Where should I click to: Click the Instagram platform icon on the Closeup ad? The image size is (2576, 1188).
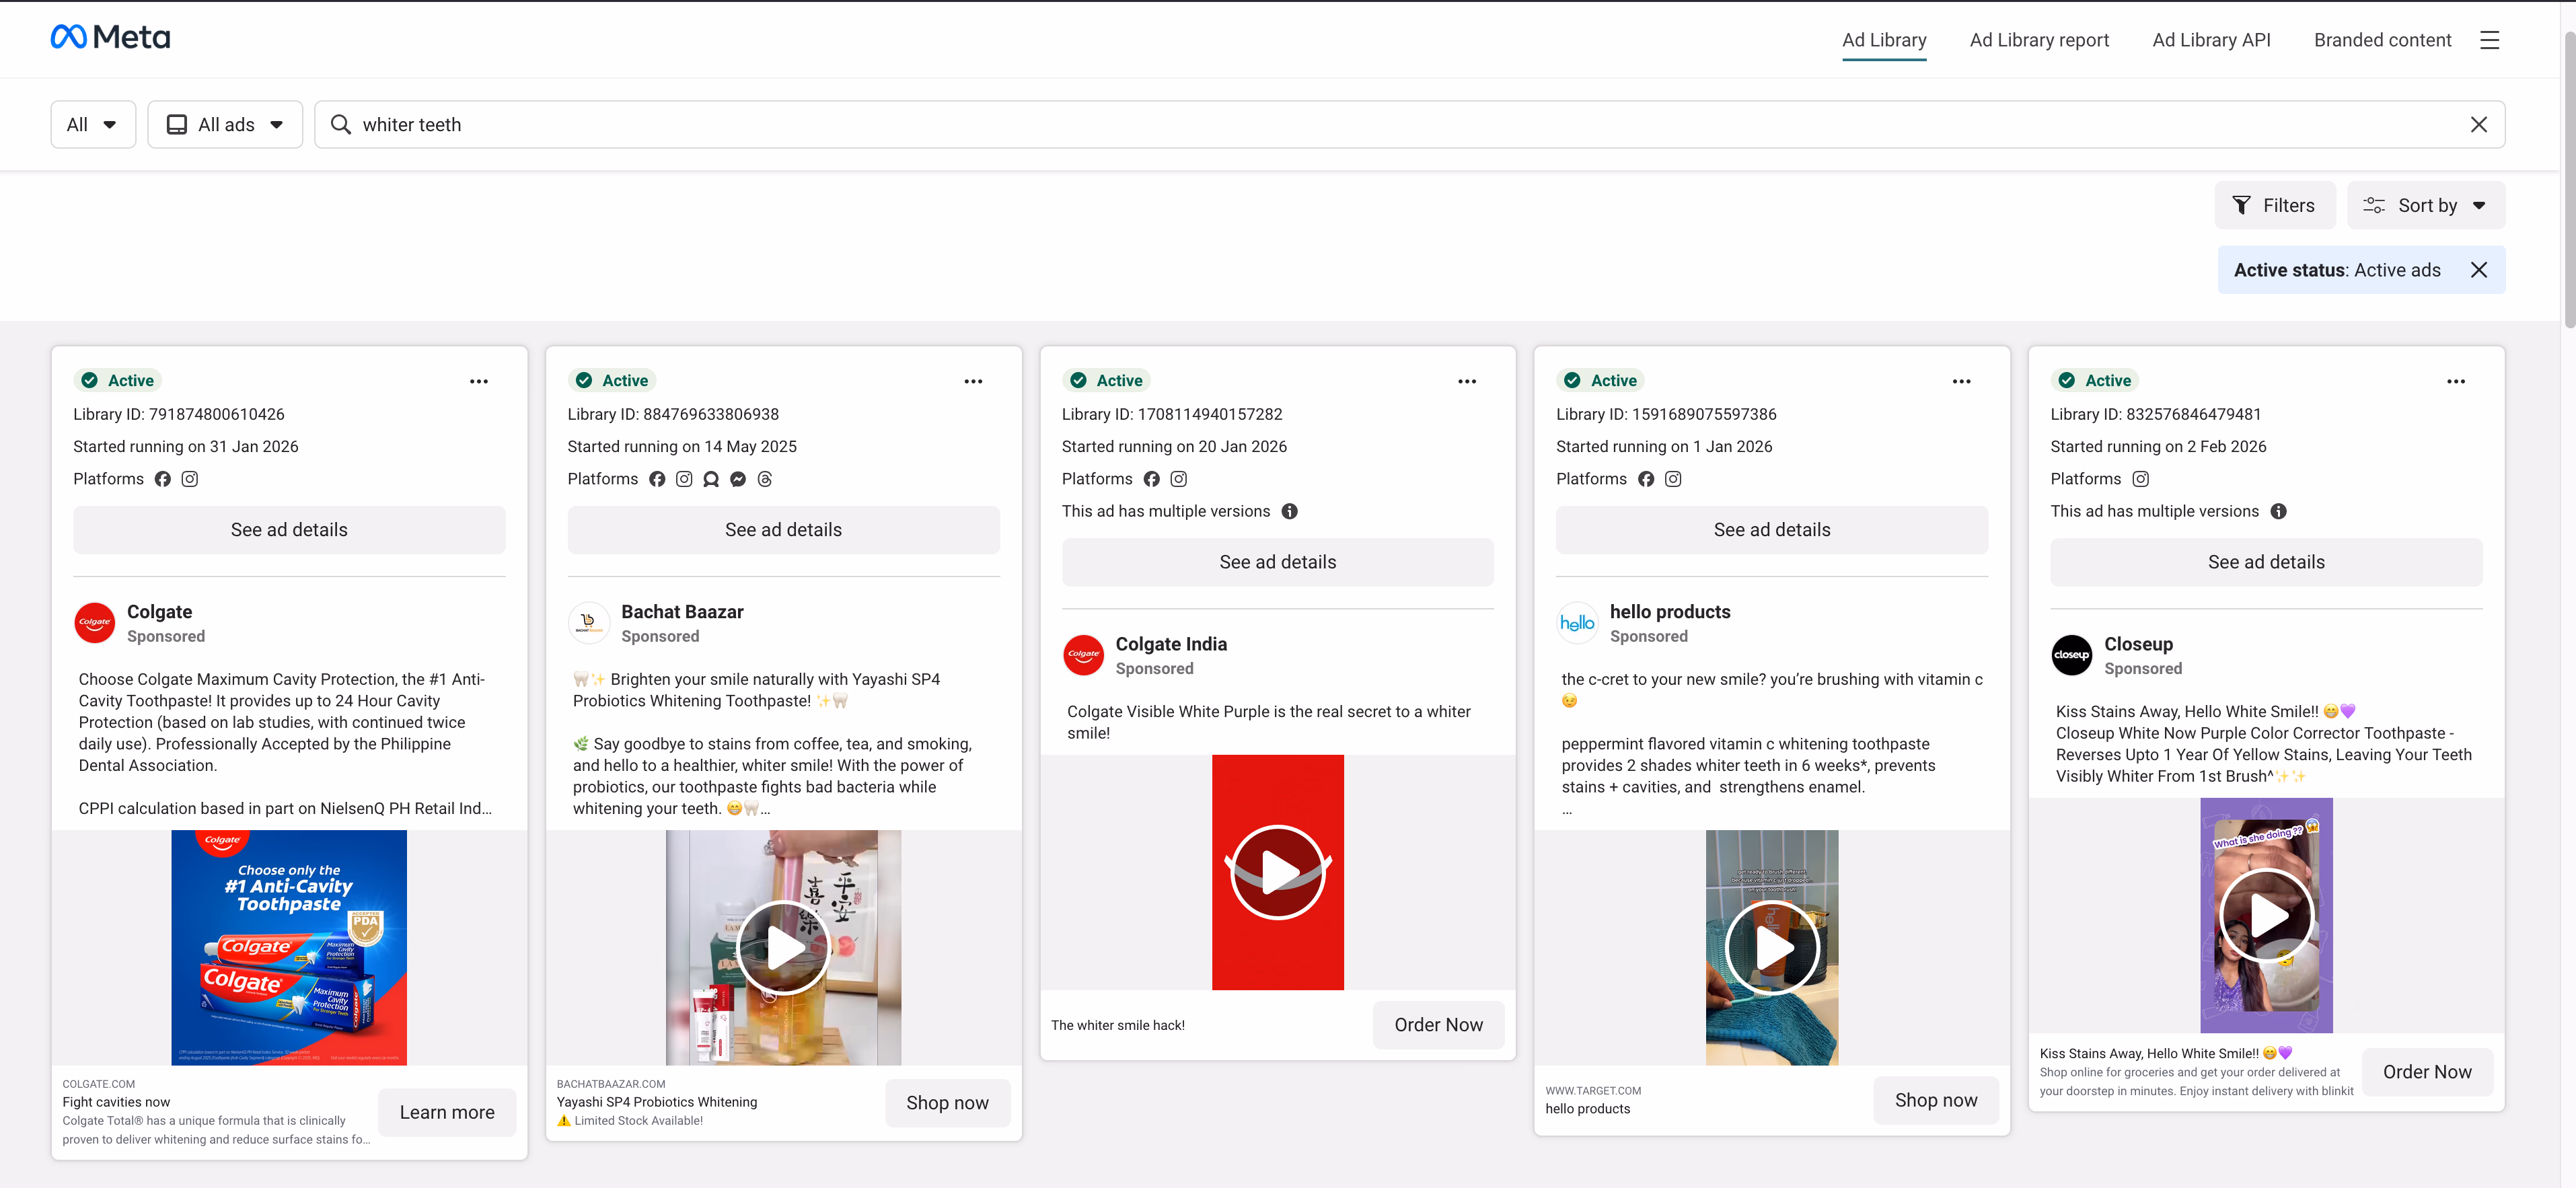[2141, 479]
